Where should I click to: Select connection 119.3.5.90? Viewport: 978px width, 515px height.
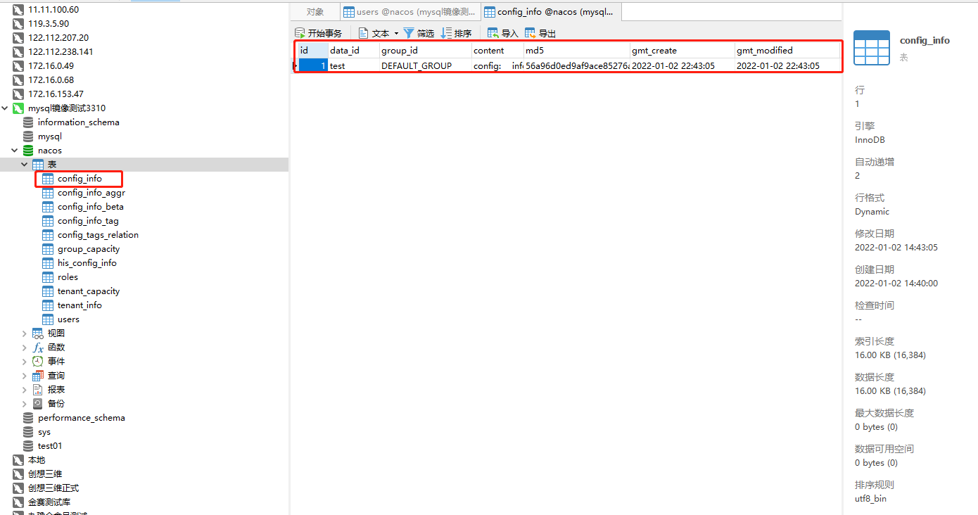click(x=49, y=24)
